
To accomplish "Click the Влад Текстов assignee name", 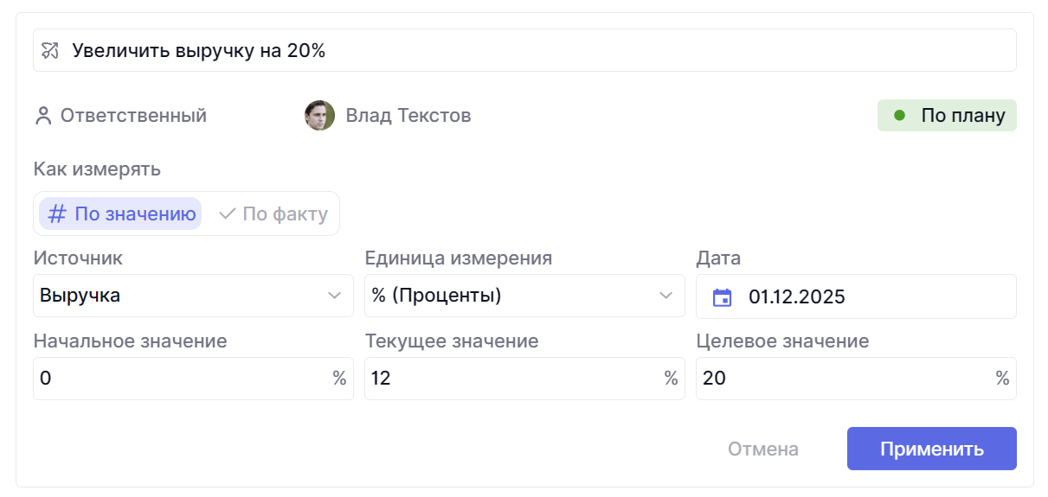I will pos(408,116).
